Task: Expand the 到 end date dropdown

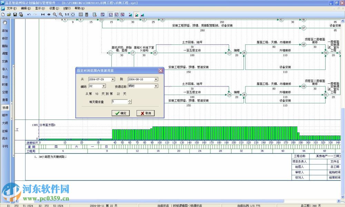Action: tap(156, 80)
